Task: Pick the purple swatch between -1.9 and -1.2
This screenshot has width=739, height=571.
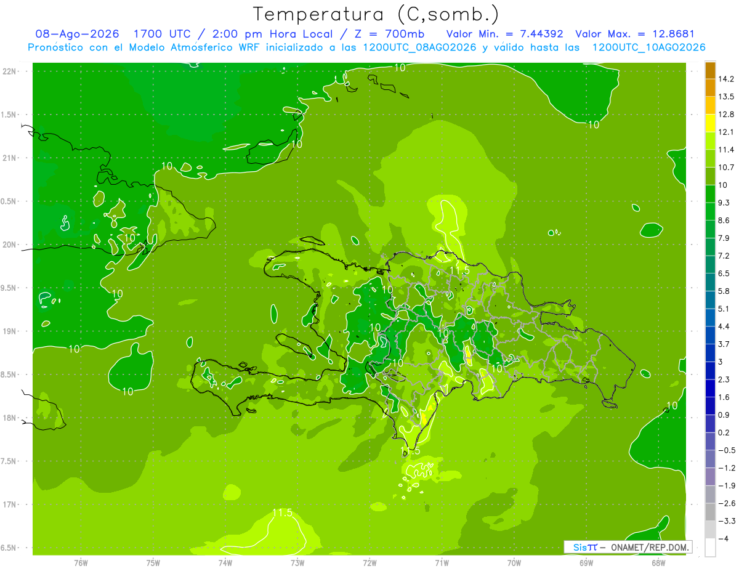Action: tap(710, 477)
